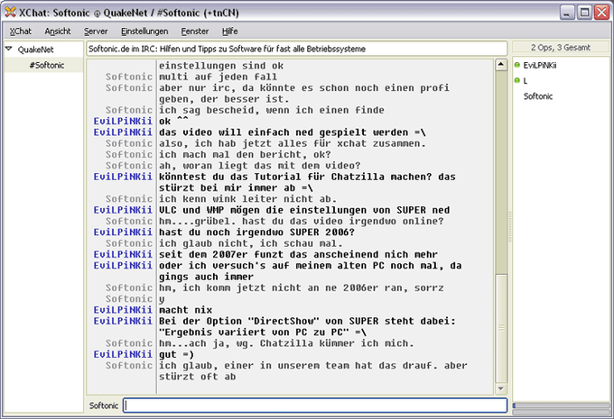
Task: Click the chat scrollbar thumb
Action: click(x=501, y=328)
